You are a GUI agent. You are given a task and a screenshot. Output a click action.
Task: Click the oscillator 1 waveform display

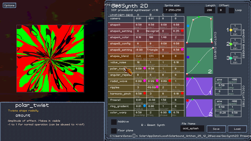(x=199, y=86)
